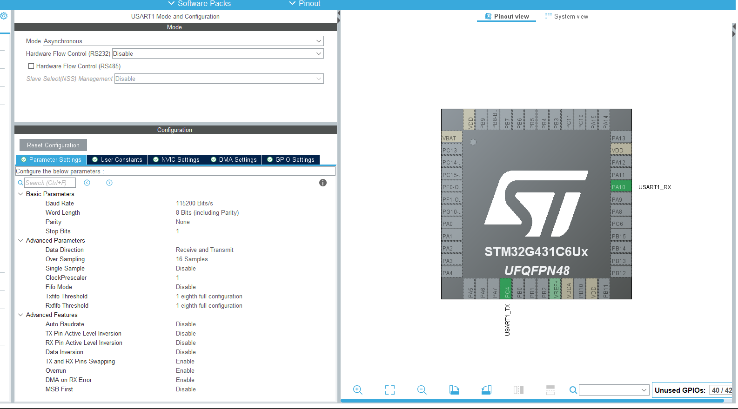Image resolution: width=738 pixels, height=409 pixels.
Task: Click Data Direction value Receive and Transmit
Action: (205, 250)
